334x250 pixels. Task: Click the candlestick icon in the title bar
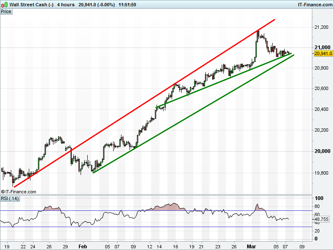tap(5, 5)
